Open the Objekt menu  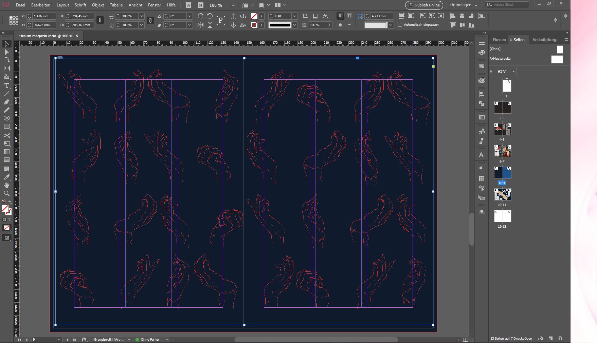(98, 5)
